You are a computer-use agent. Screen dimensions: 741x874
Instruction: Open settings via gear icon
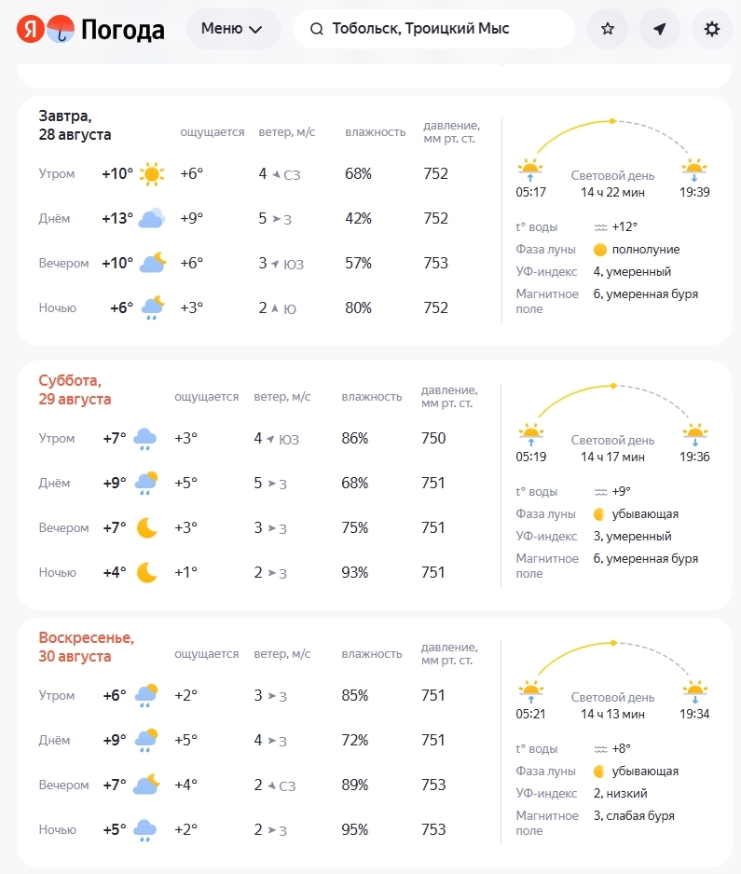point(711,29)
